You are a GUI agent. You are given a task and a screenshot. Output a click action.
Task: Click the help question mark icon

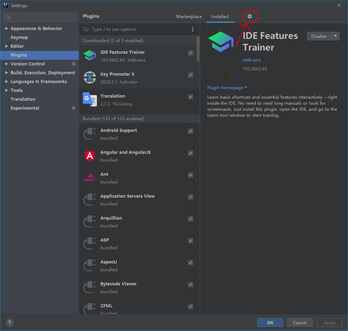pyautogui.click(x=9, y=323)
